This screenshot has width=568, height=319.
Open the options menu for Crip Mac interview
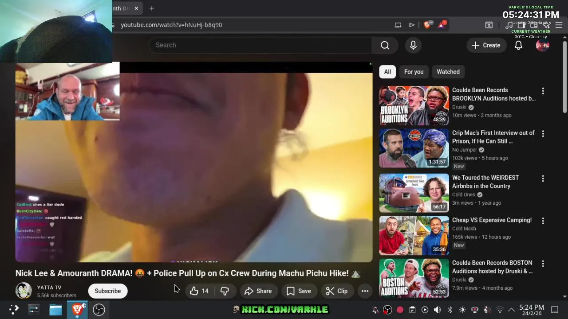(x=543, y=134)
